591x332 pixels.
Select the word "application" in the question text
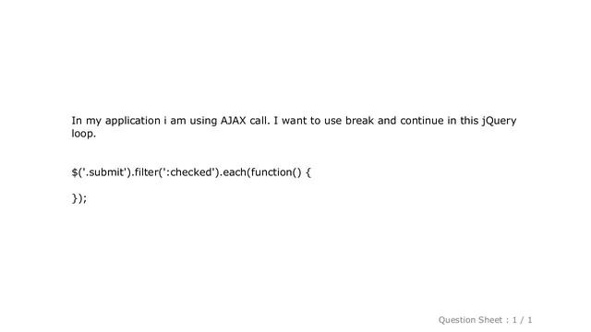(133, 121)
